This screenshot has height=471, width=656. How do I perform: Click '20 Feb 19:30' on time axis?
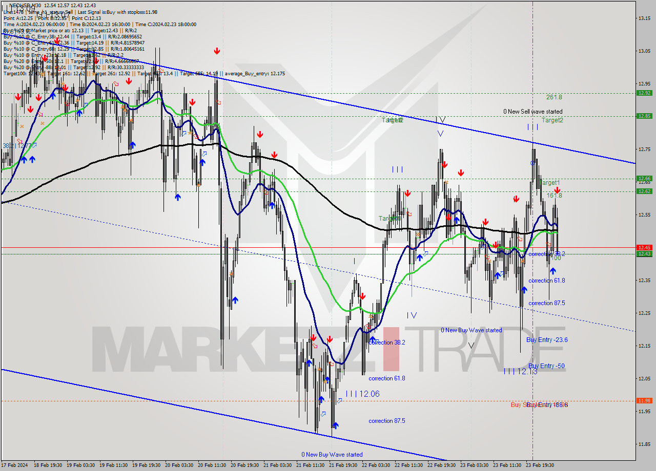point(245,465)
